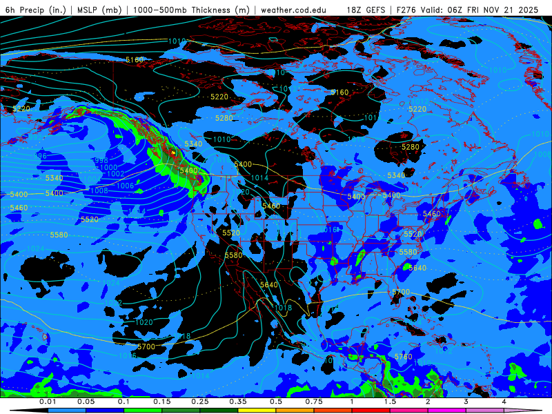Click the '4' legend value
This screenshot has height=414, width=552.
504,402
